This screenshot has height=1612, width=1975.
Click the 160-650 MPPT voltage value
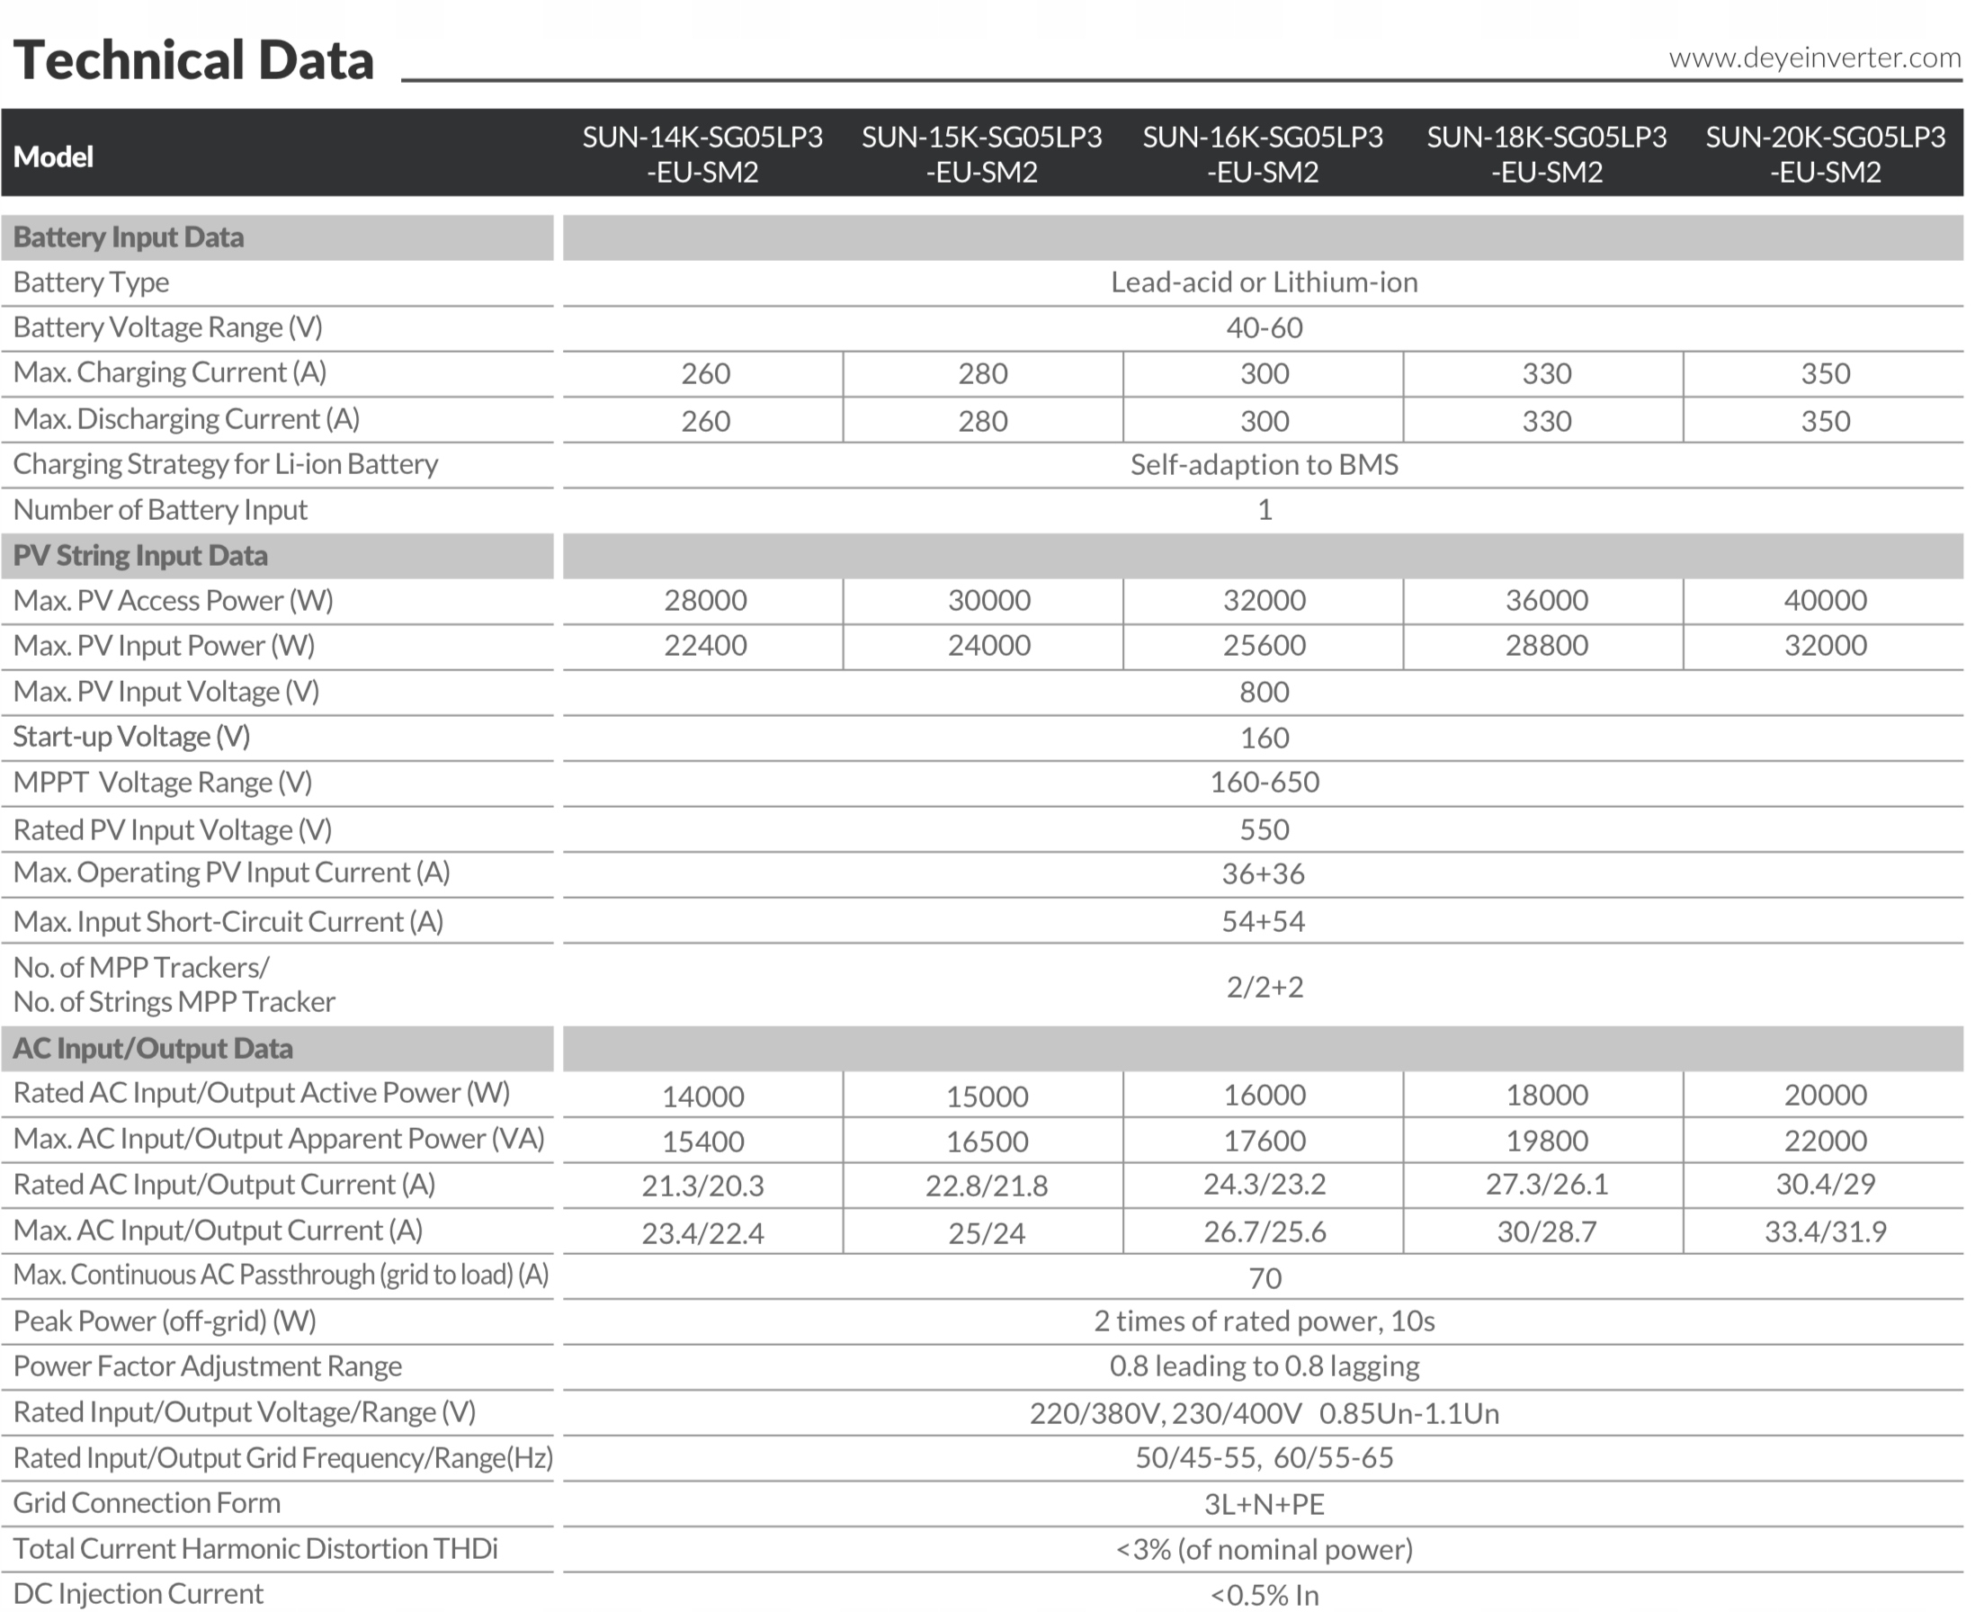tap(1264, 782)
